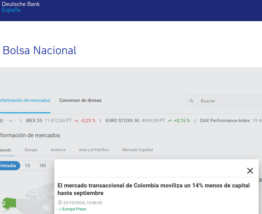Click the EURO STOXX 50 green uptrend arrow
The height and width of the screenshot is (214, 262).
pos(169,121)
